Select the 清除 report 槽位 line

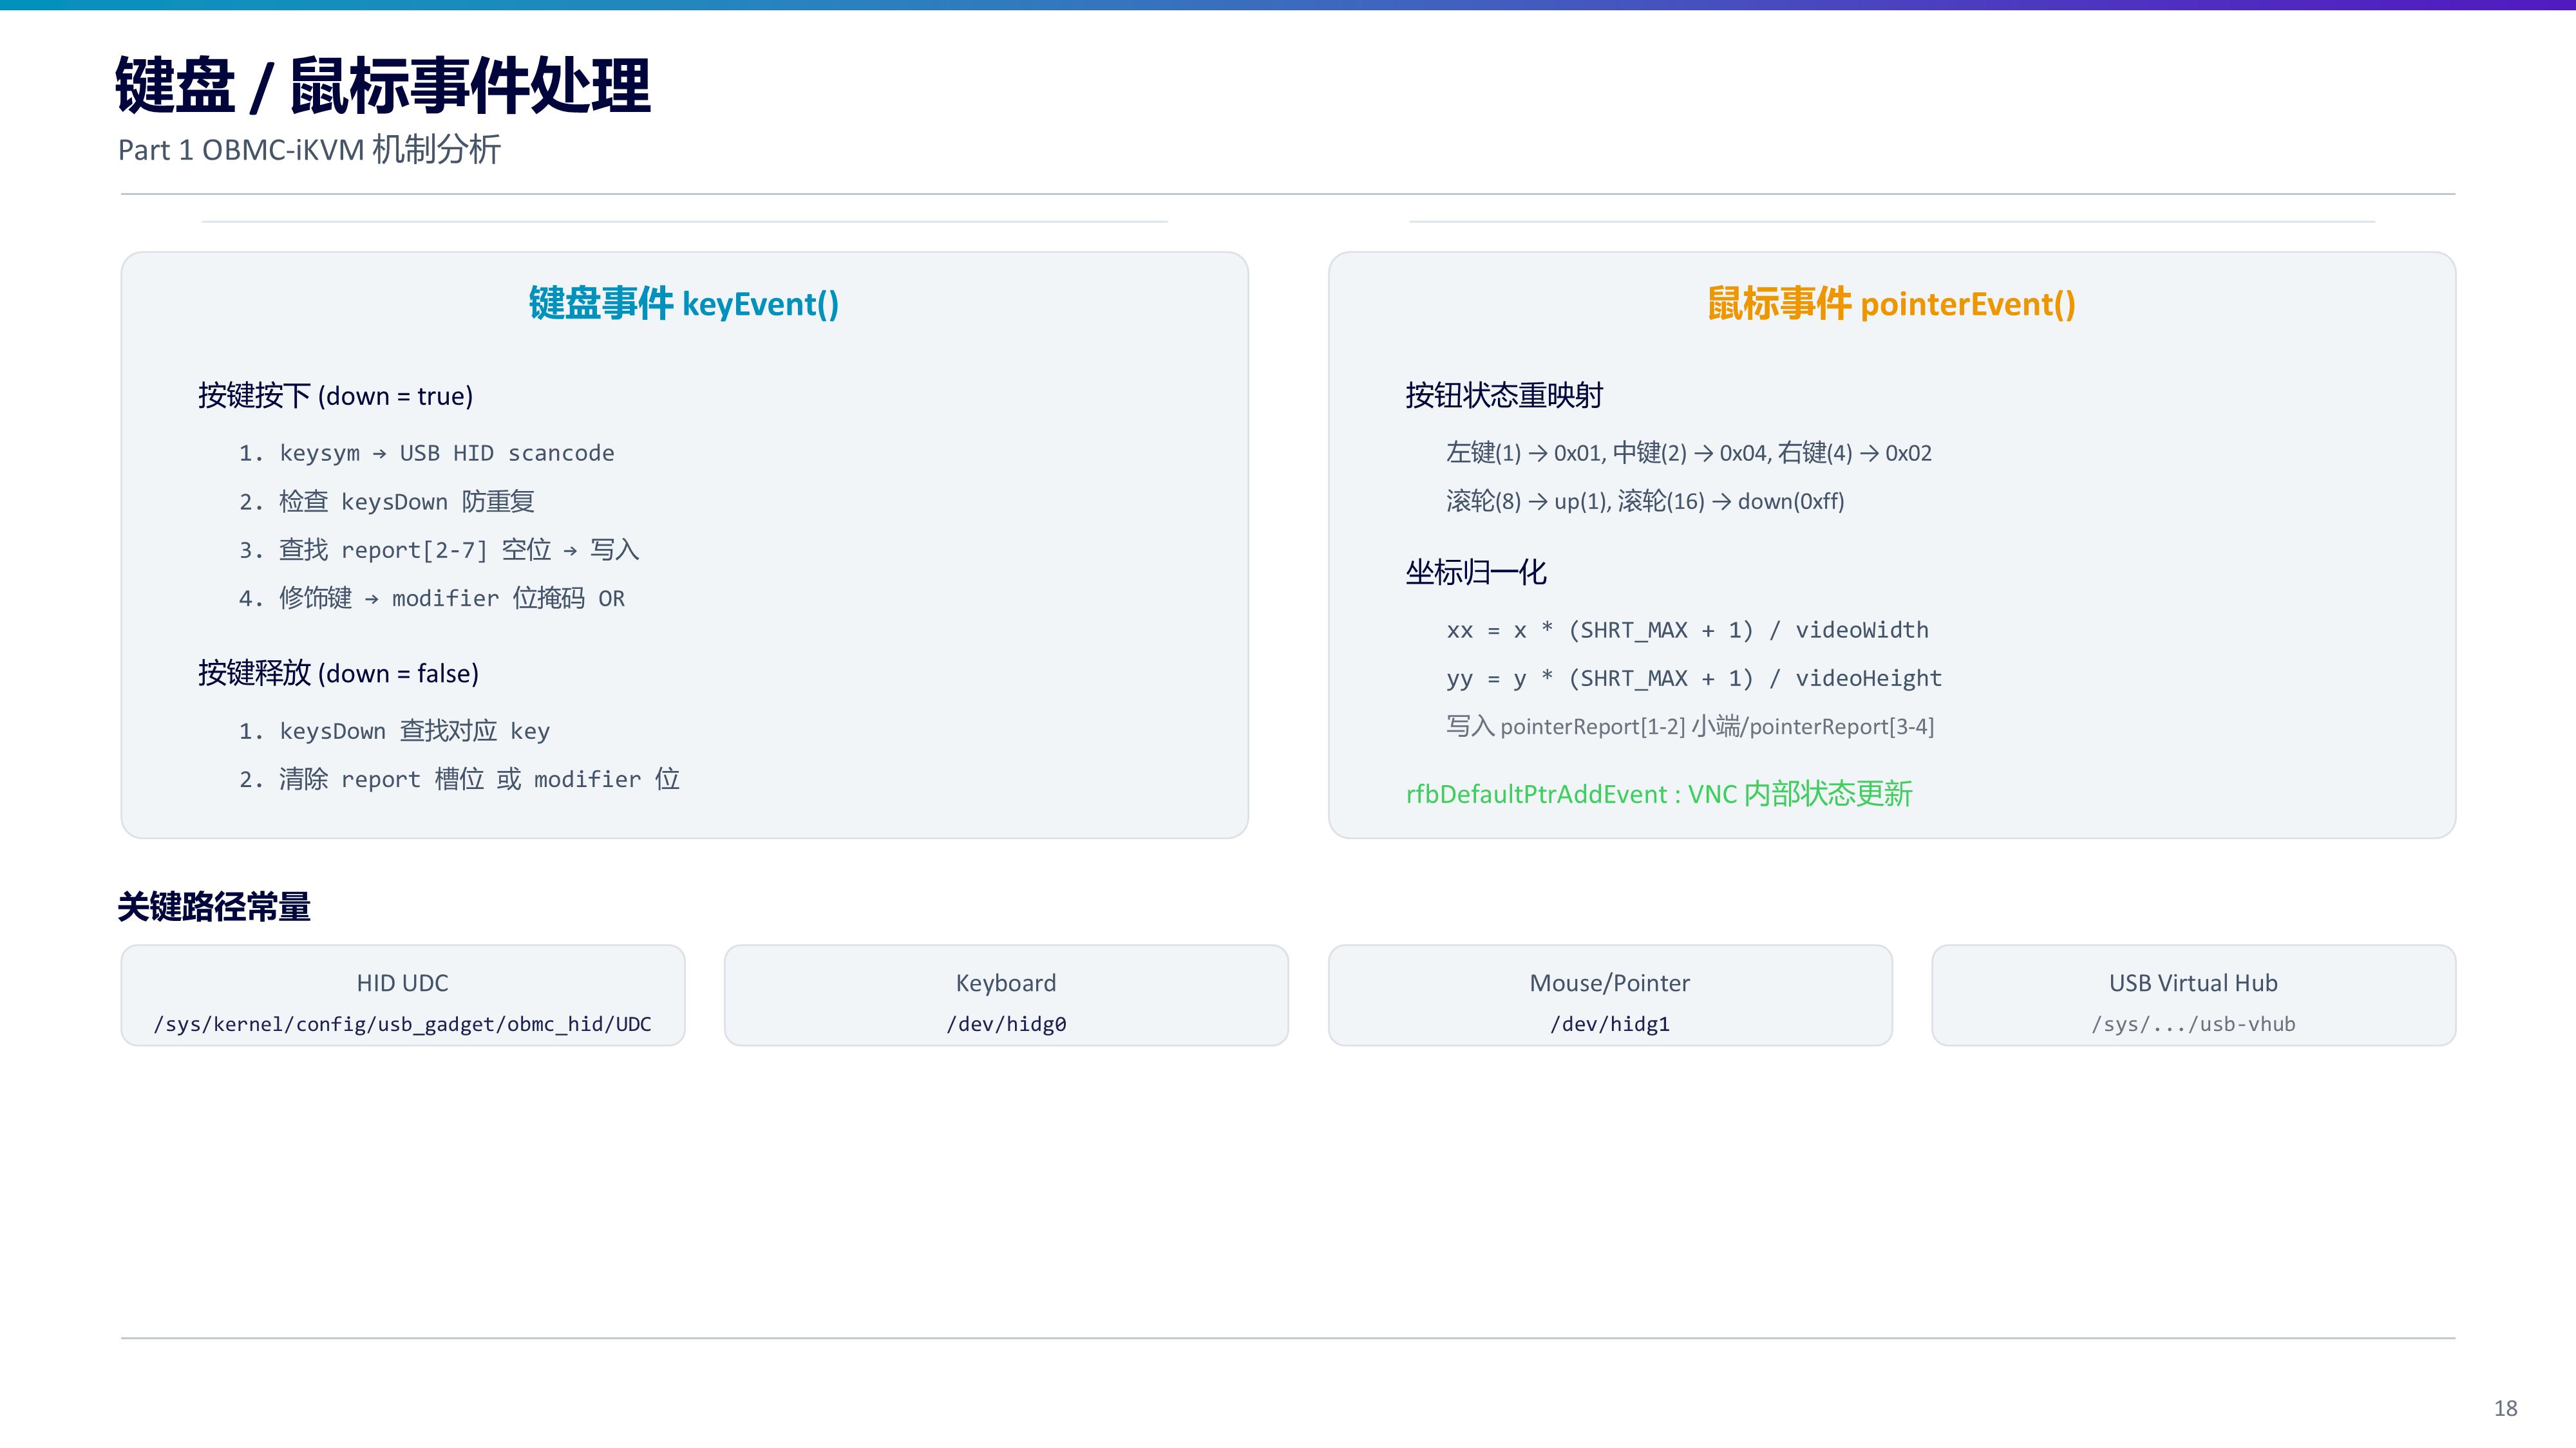coord(459,779)
